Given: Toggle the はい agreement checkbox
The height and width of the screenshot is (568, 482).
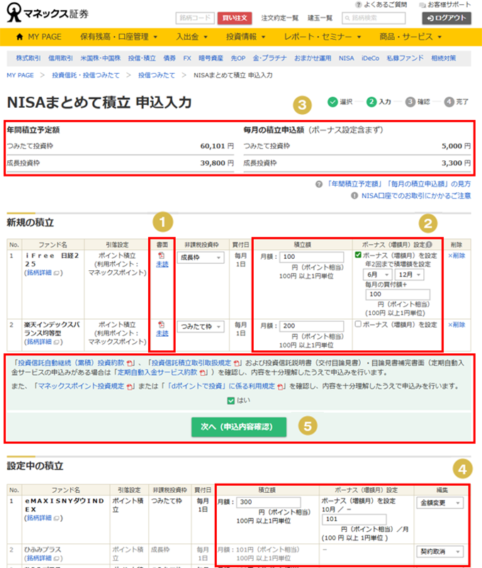Looking at the screenshot, I should 230,401.
